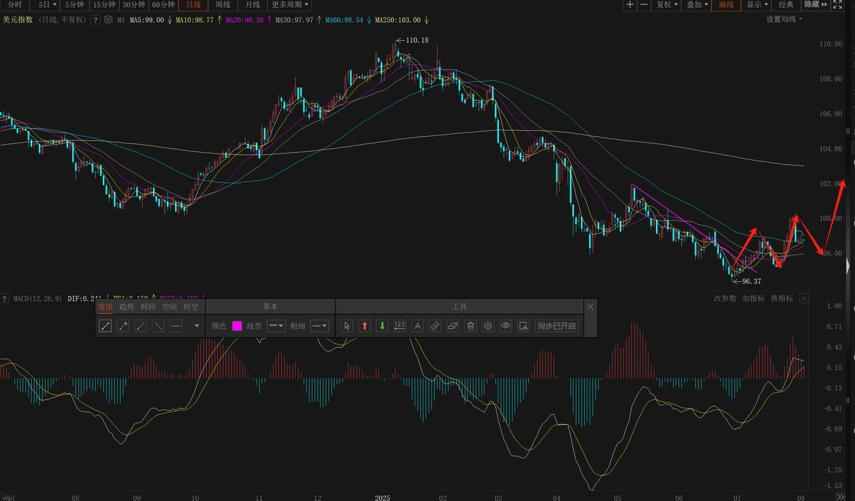This screenshot has width=855, height=501.
Task: Switch to 分时 intraday view
Action: tap(15, 5)
